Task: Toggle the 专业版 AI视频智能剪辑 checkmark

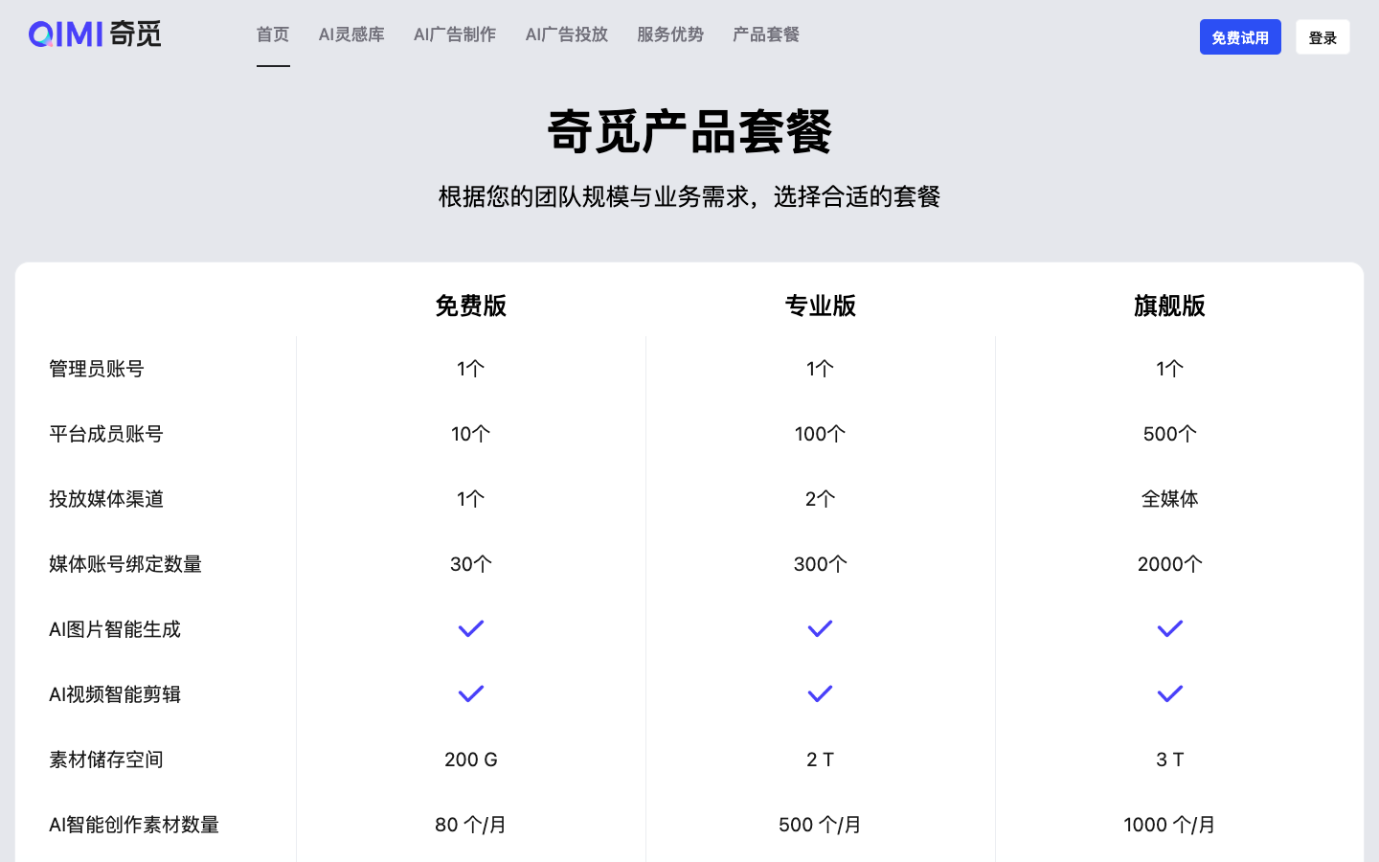Action: click(820, 693)
